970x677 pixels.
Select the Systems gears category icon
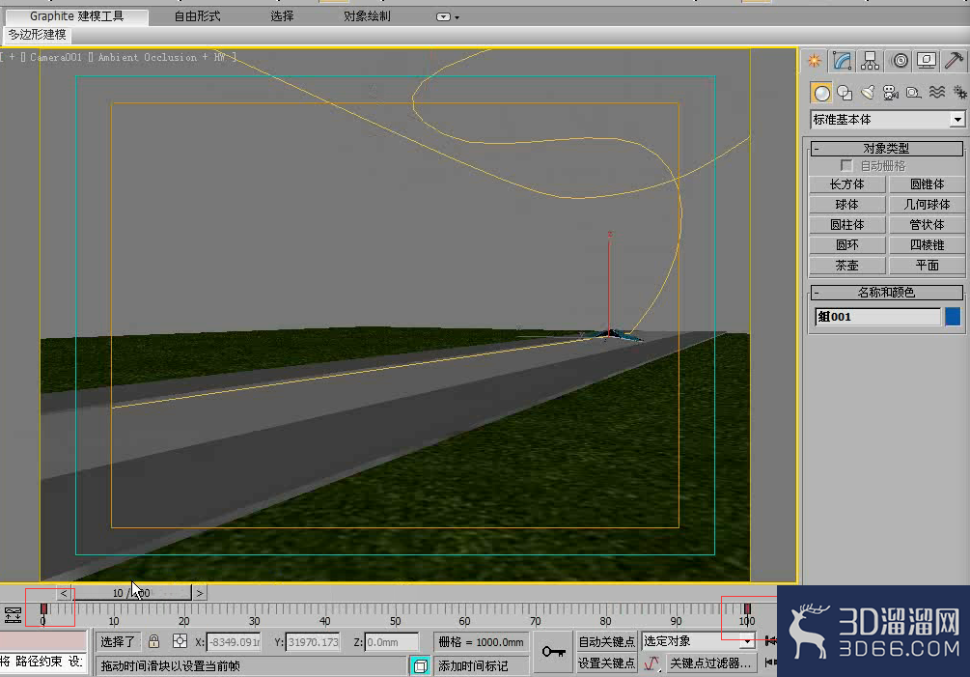pos(958,93)
